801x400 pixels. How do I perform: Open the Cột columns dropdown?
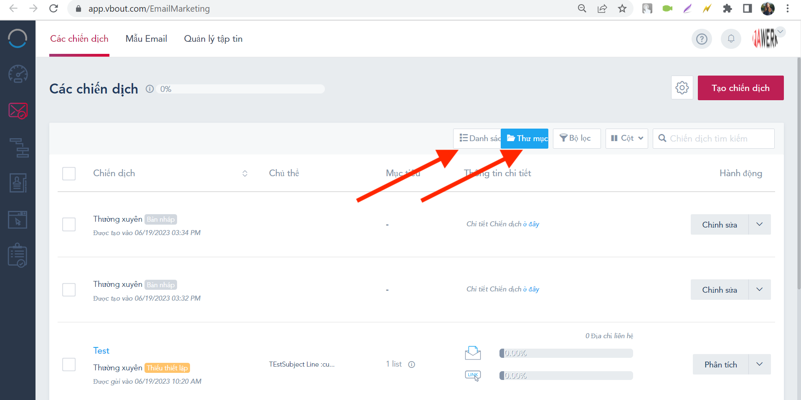[x=627, y=139]
